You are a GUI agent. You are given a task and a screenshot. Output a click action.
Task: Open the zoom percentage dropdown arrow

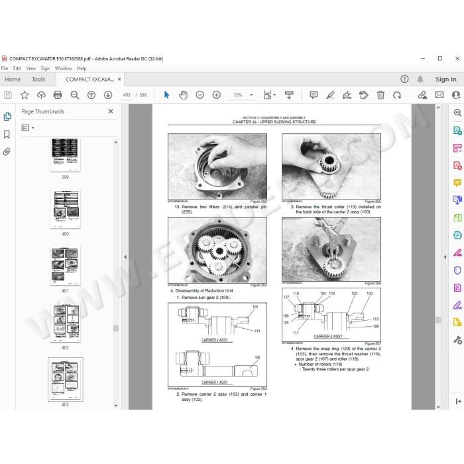click(251, 95)
